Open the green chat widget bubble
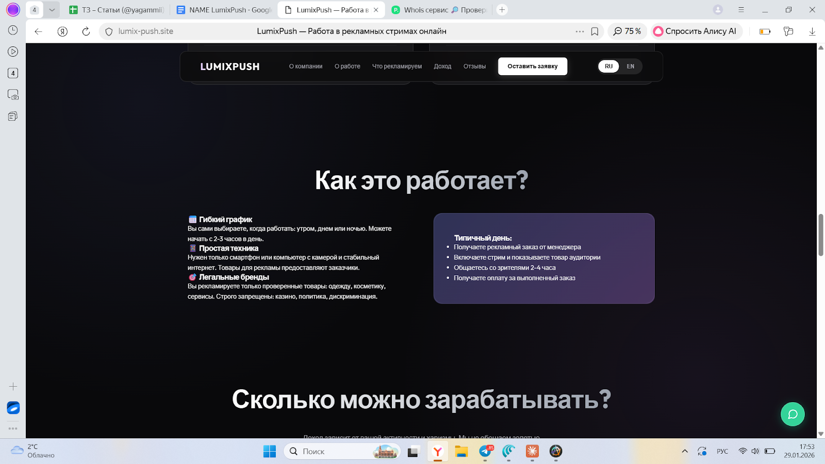 tap(793, 414)
